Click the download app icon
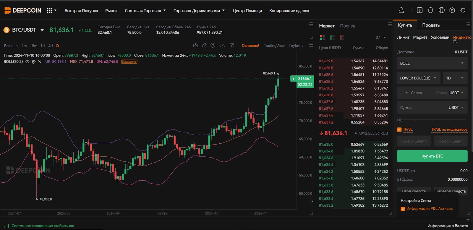Screen dimensions: 473x230 [x=419, y=10]
